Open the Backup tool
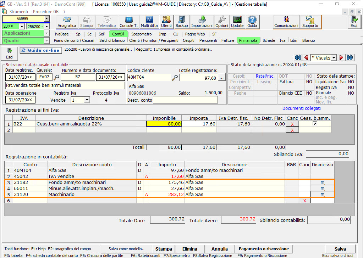 (x=182, y=22)
